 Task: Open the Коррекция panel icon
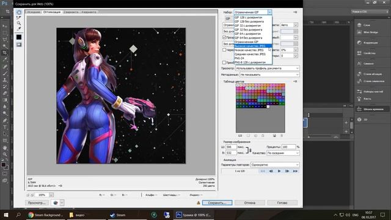coord(359,43)
